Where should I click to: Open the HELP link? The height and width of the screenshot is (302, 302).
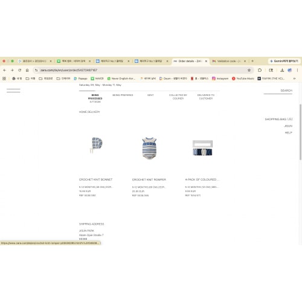289,133
